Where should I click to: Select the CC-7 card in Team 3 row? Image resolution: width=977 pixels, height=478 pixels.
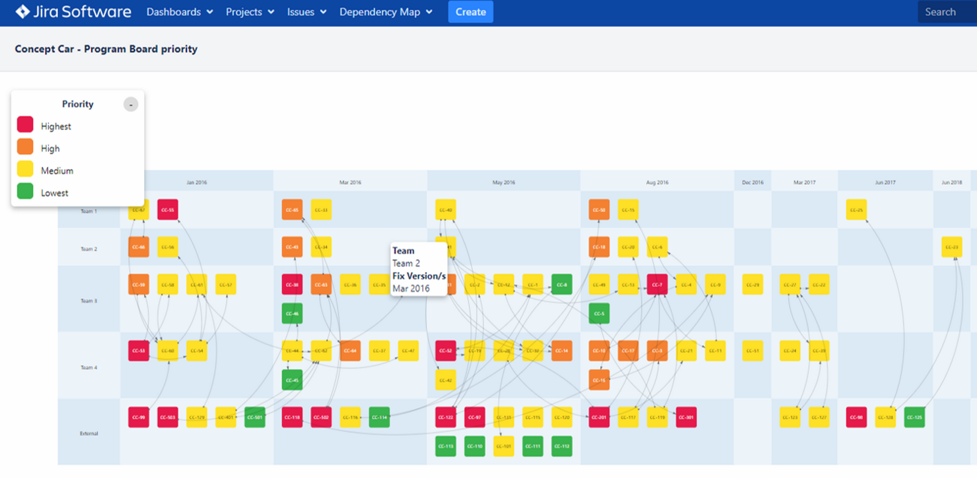657,285
